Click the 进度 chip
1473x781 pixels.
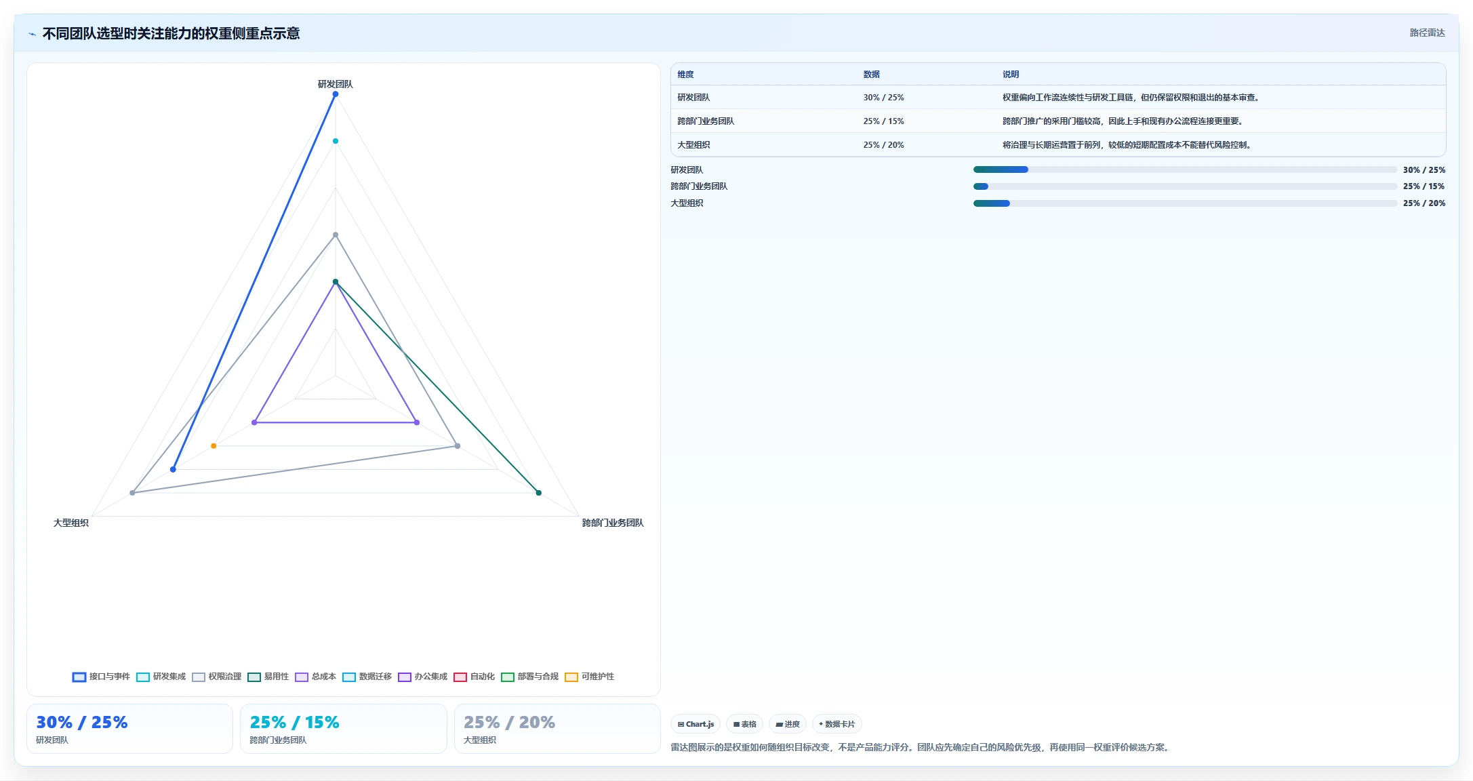[x=788, y=724]
